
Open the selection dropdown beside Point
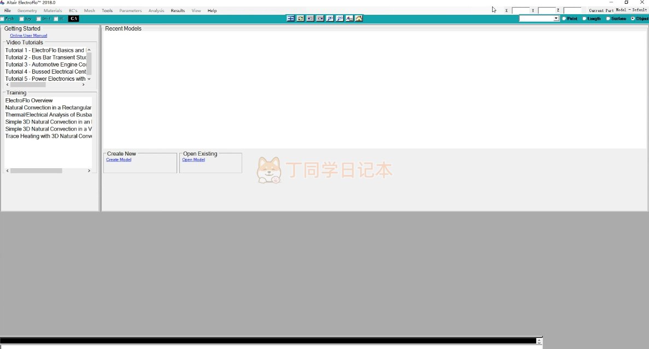coord(556,19)
